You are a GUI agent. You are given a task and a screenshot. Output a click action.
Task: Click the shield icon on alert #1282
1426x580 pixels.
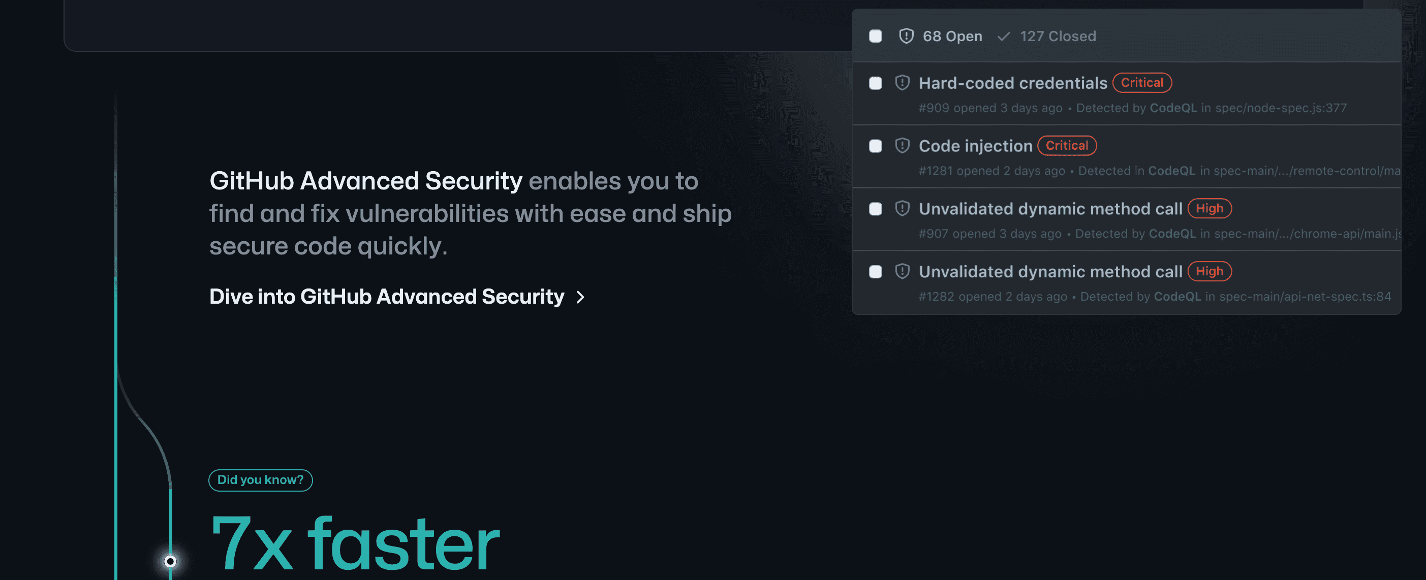coord(903,272)
